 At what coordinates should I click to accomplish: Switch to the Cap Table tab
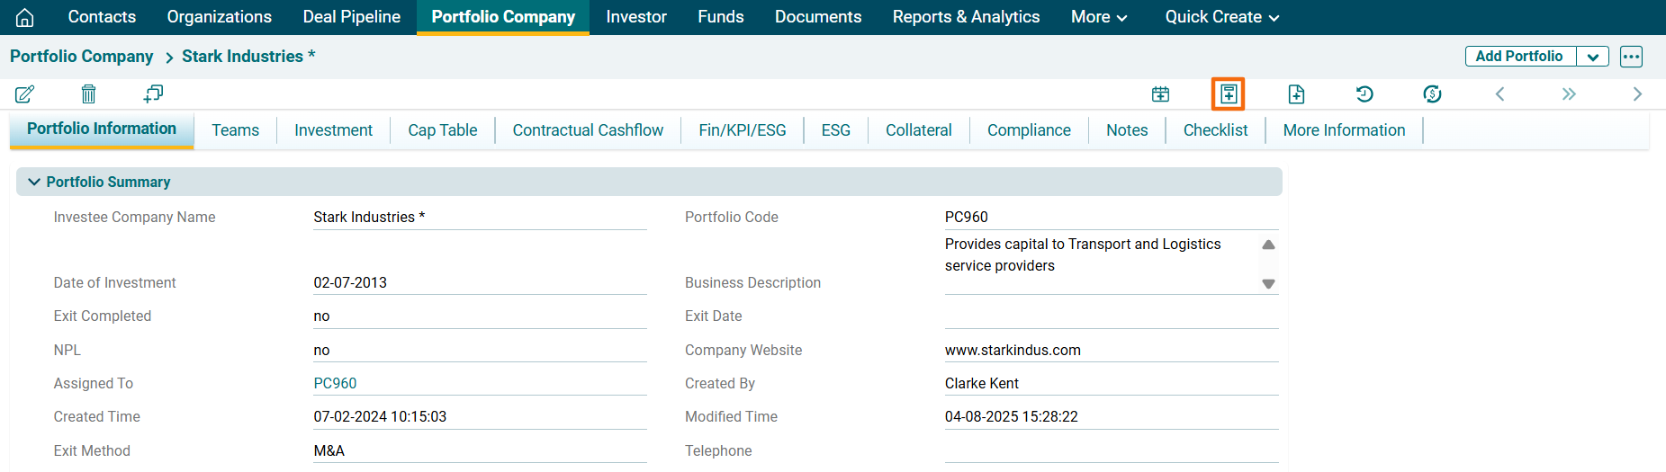pos(442,130)
